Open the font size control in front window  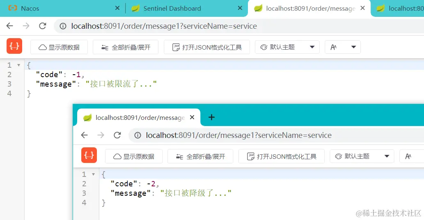(x=412, y=156)
